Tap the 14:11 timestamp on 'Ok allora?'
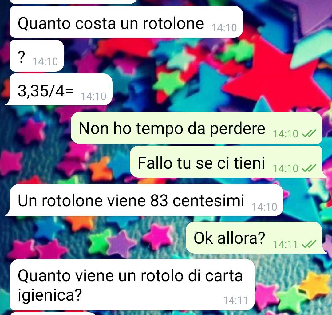Image resolution: width=332 pixels, height=315 pixels. (x=285, y=244)
